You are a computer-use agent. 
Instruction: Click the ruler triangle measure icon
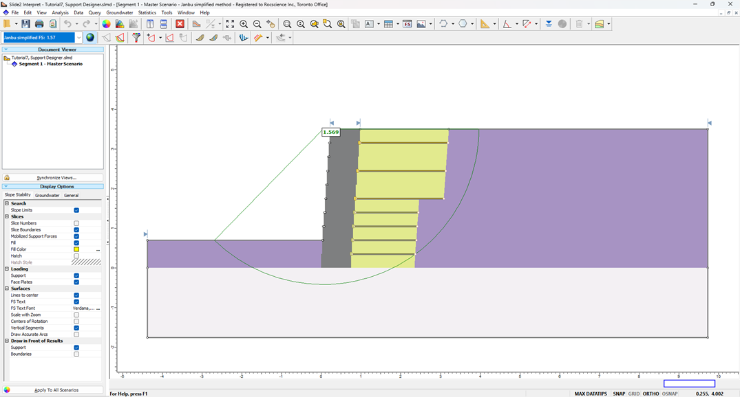485,24
